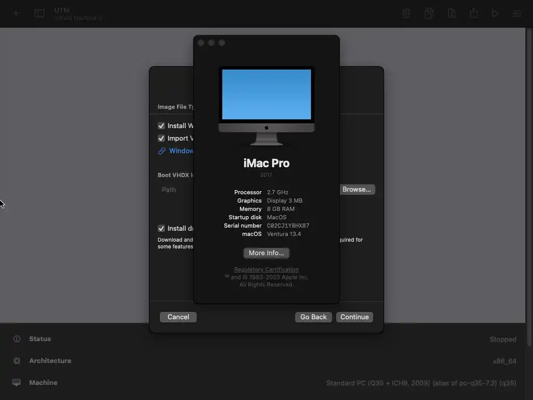Viewport: 533px width, 400px height.
Task: Click the Image File Type heading
Action: pyautogui.click(x=175, y=107)
